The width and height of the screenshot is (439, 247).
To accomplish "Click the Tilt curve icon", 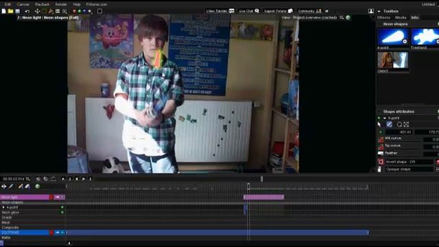I will tap(381, 139).
